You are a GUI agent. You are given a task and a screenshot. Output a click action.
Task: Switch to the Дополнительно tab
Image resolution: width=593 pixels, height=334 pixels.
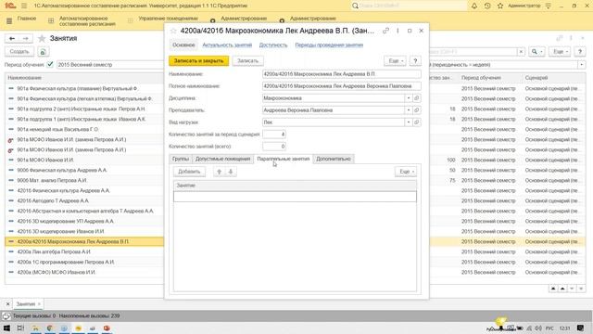pyautogui.click(x=334, y=159)
